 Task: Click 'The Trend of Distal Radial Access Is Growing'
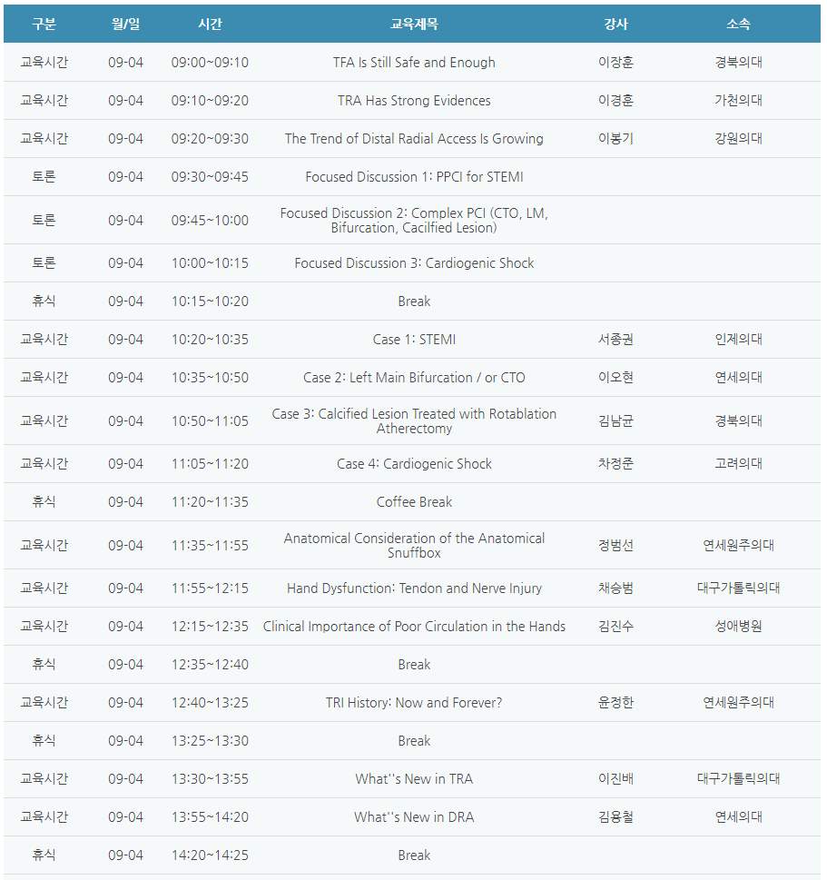coord(414,139)
